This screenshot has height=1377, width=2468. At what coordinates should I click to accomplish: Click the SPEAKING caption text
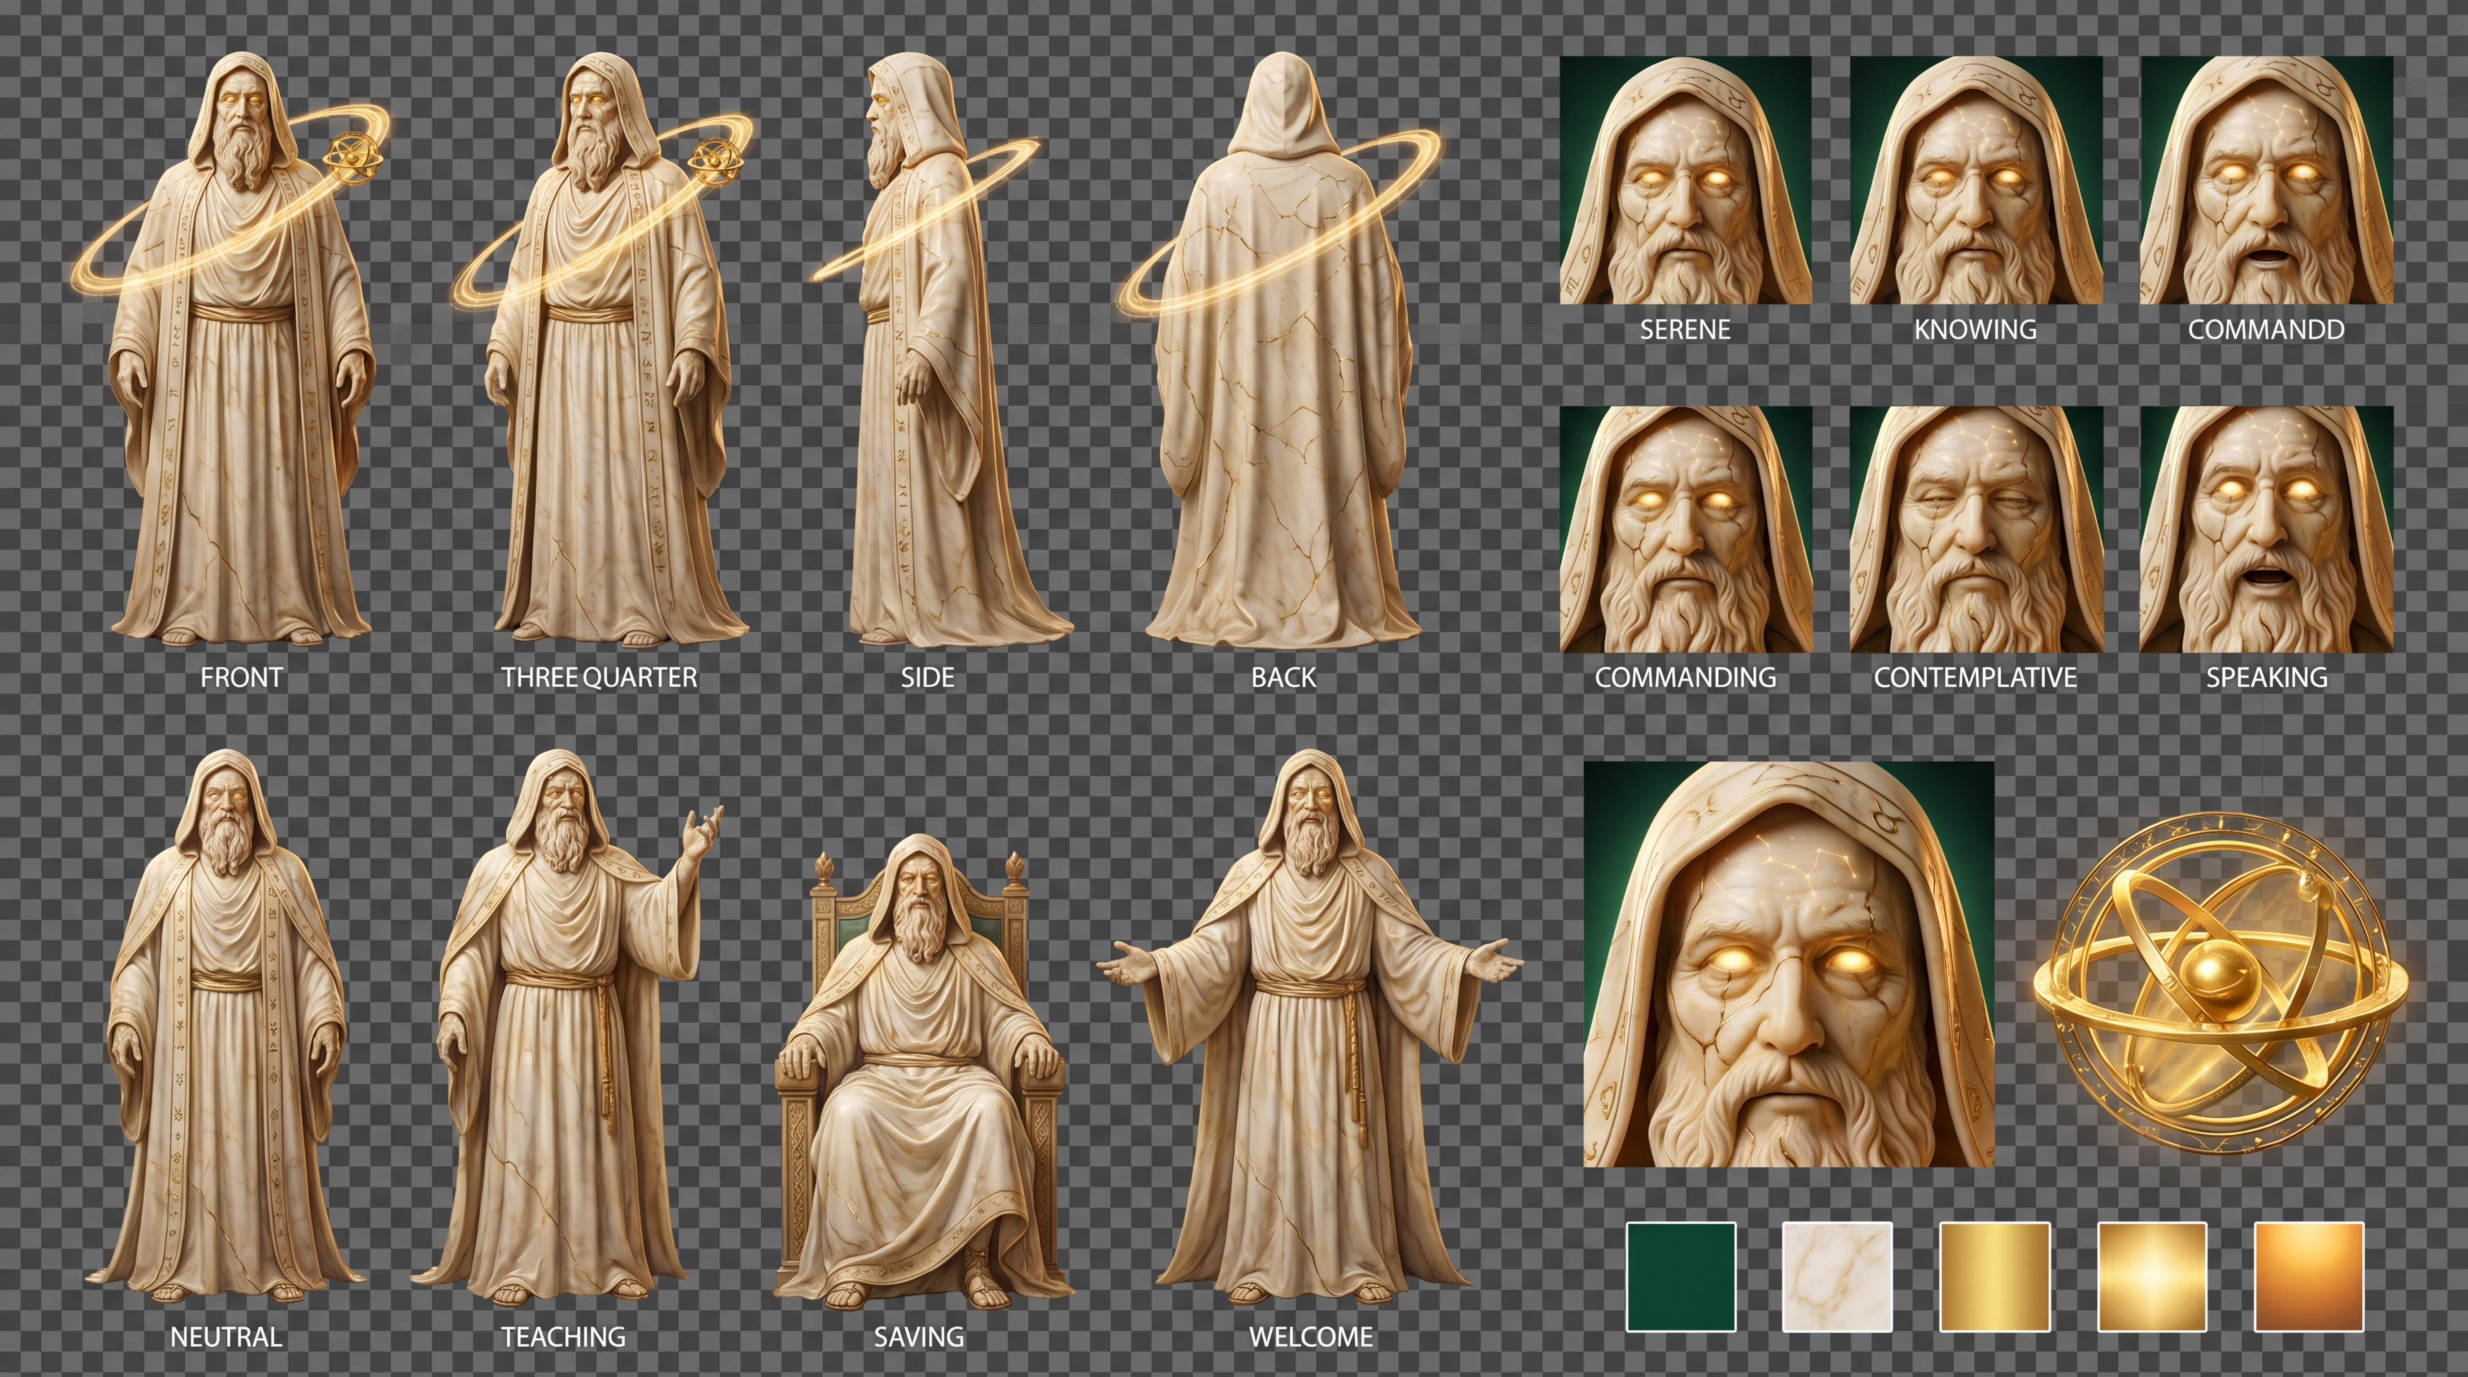point(2267,678)
